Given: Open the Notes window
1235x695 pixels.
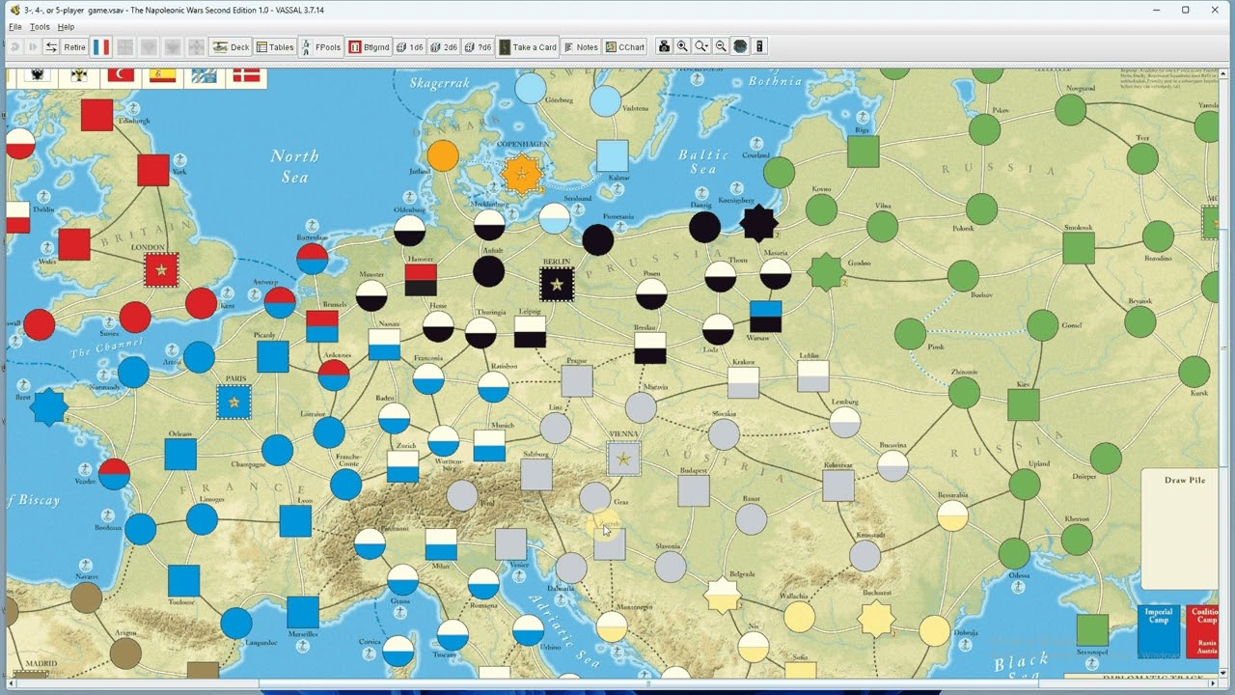Looking at the screenshot, I should tap(581, 46).
